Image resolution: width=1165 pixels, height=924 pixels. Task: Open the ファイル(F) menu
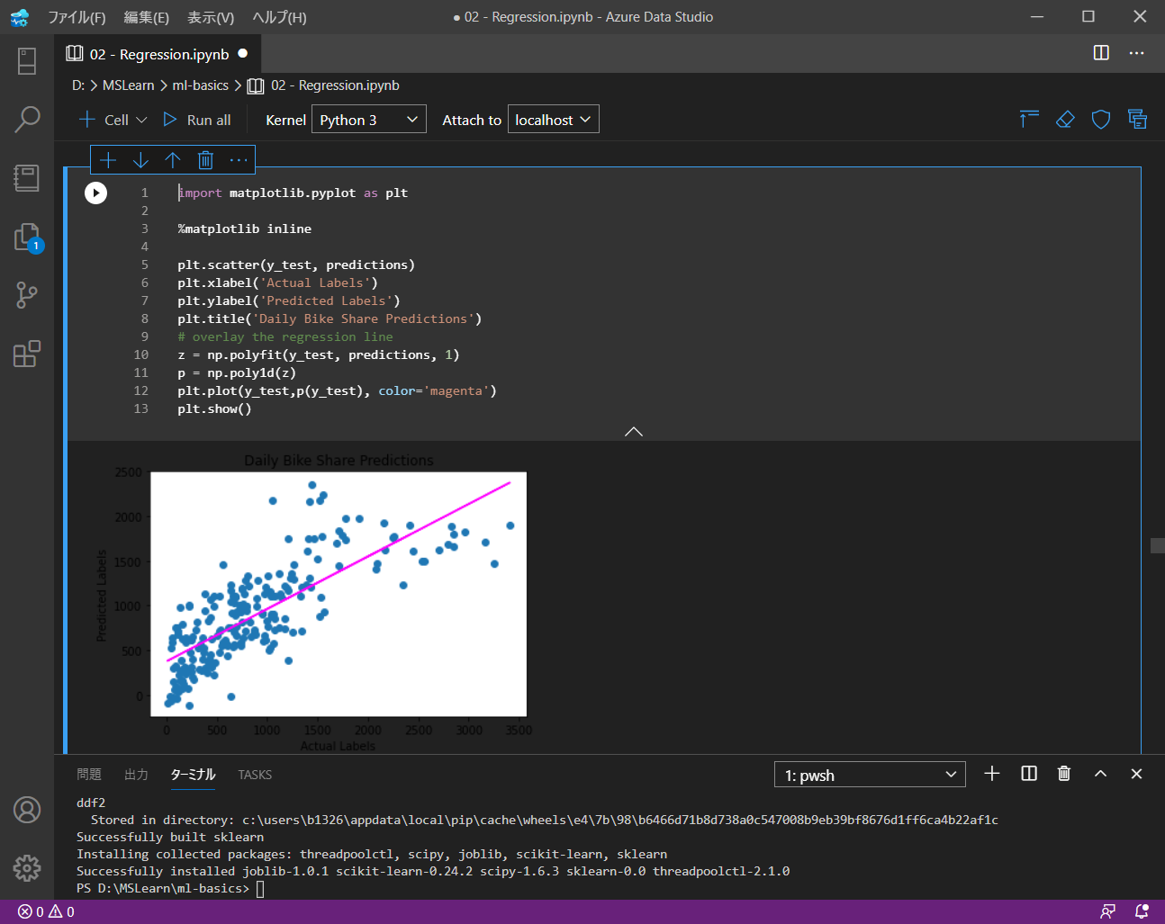pos(77,17)
